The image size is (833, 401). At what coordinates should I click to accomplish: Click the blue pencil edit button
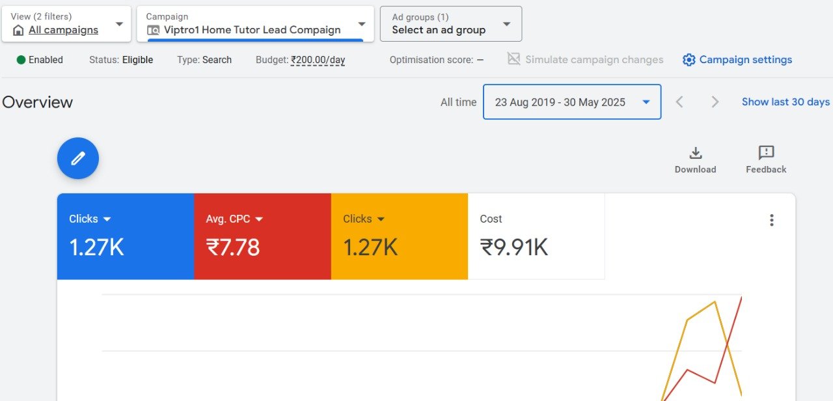[x=78, y=158]
